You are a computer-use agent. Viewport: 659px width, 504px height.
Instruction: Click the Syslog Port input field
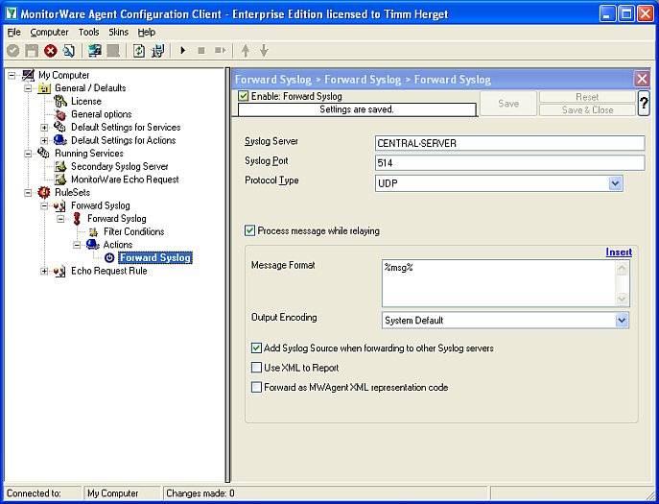(x=509, y=163)
